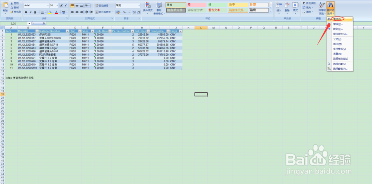Apply comma style number format

pos(129,12)
